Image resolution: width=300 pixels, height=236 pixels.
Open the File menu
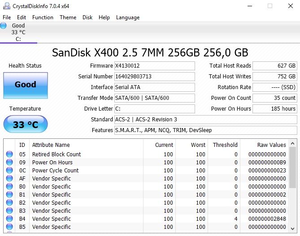[7, 17]
